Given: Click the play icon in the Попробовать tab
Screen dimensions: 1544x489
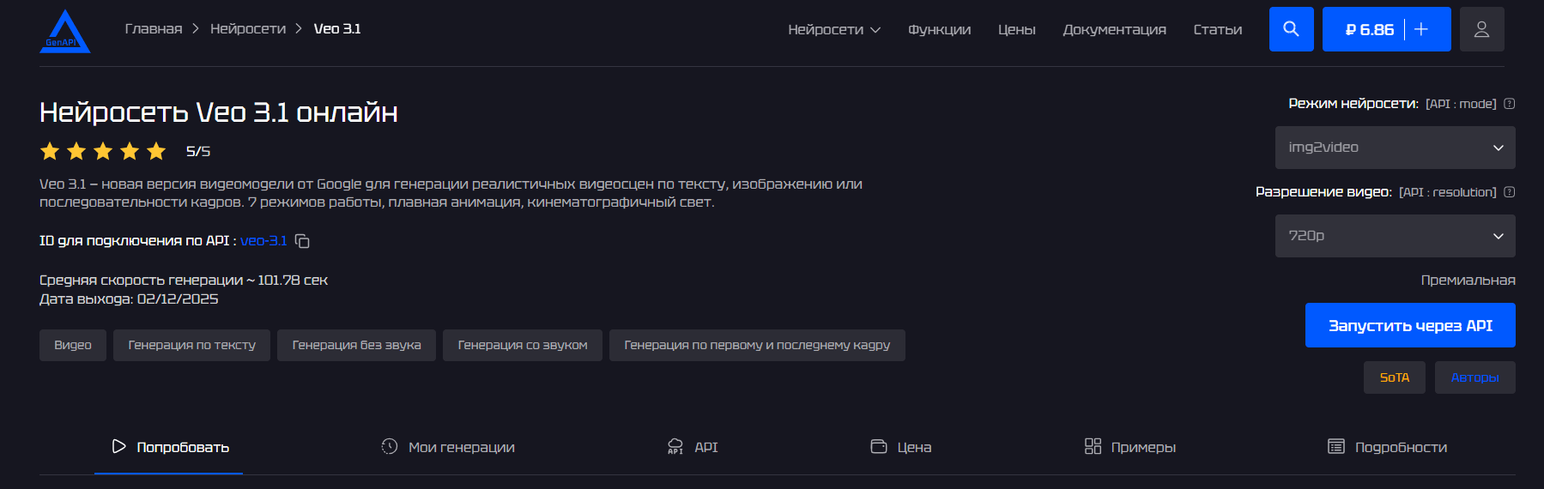Looking at the screenshot, I should (118, 446).
